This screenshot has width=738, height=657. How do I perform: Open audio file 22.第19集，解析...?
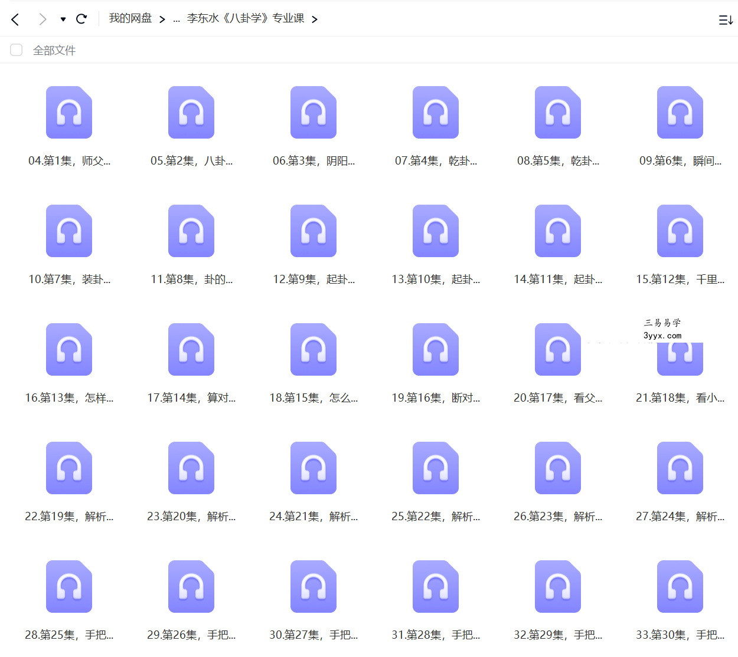[x=69, y=468]
